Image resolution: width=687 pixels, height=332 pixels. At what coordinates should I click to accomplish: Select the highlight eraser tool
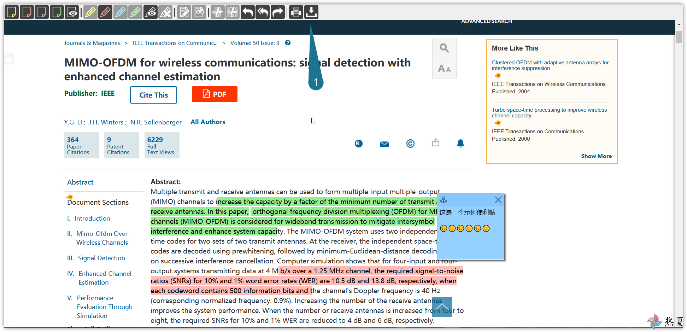point(166,12)
